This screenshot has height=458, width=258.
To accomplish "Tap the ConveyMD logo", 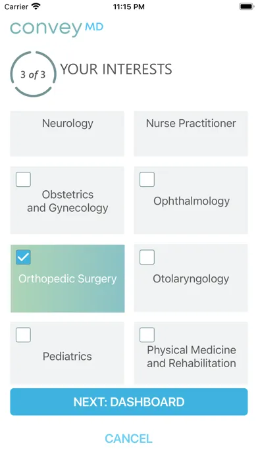I will pyautogui.click(x=57, y=29).
